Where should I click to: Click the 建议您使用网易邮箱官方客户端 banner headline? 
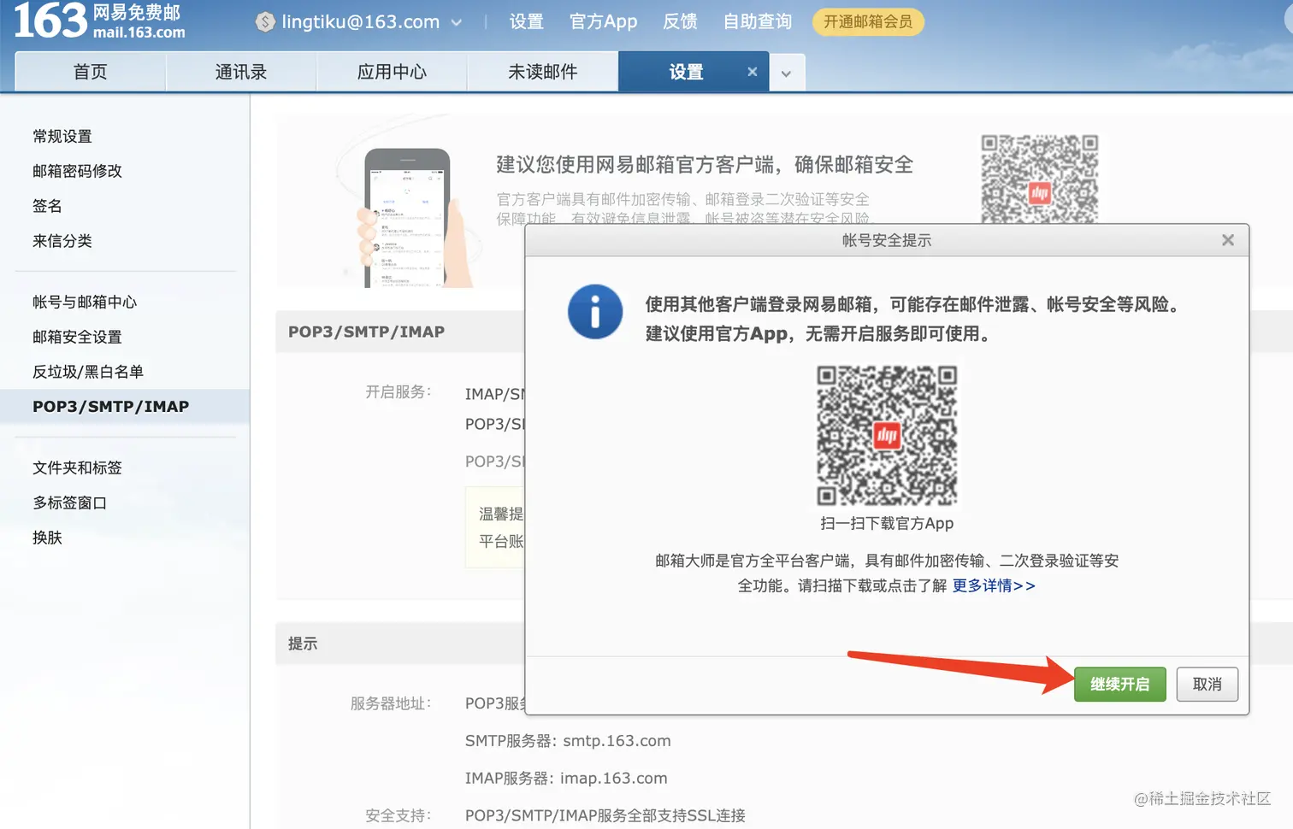tap(705, 164)
